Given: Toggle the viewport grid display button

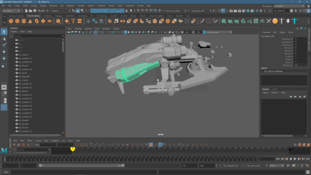Looking at the screenshot, I should tap(95, 32).
